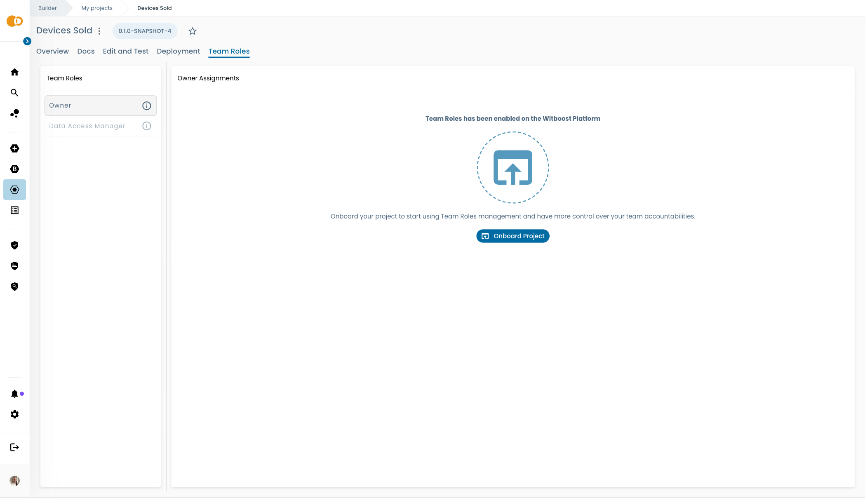Image resolution: width=865 pixels, height=498 pixels.
Task: Select the Search icon in the sidebar
Action: tap(14, 93)
